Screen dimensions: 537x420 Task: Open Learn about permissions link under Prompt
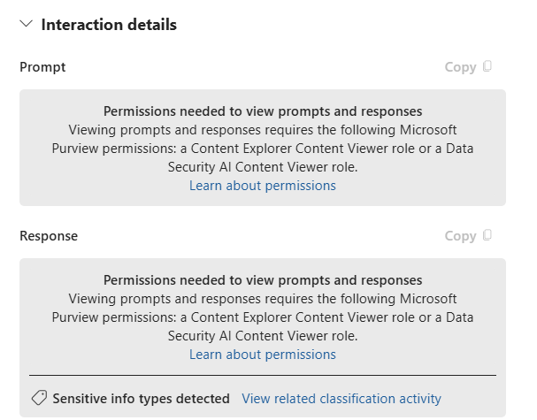(x=263, y=186)
